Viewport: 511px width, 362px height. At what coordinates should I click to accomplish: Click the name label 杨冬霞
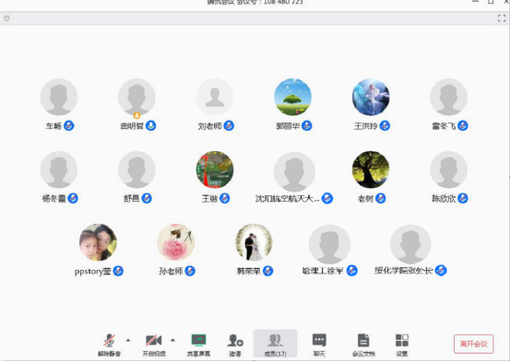pos(53,198)
